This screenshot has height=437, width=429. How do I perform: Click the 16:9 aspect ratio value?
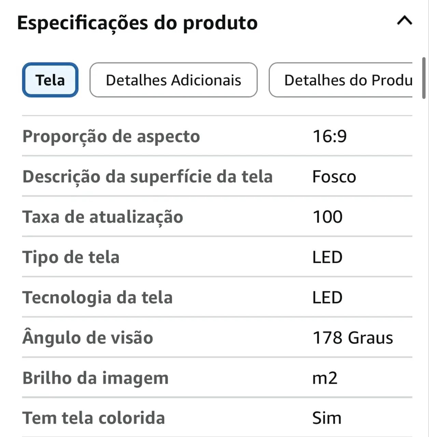(329, 136)
